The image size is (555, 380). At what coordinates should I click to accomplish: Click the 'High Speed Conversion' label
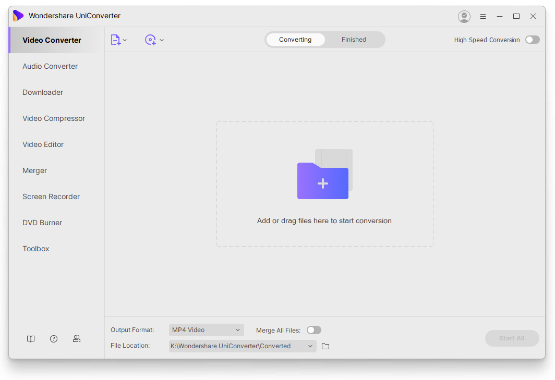coord(487,40)
